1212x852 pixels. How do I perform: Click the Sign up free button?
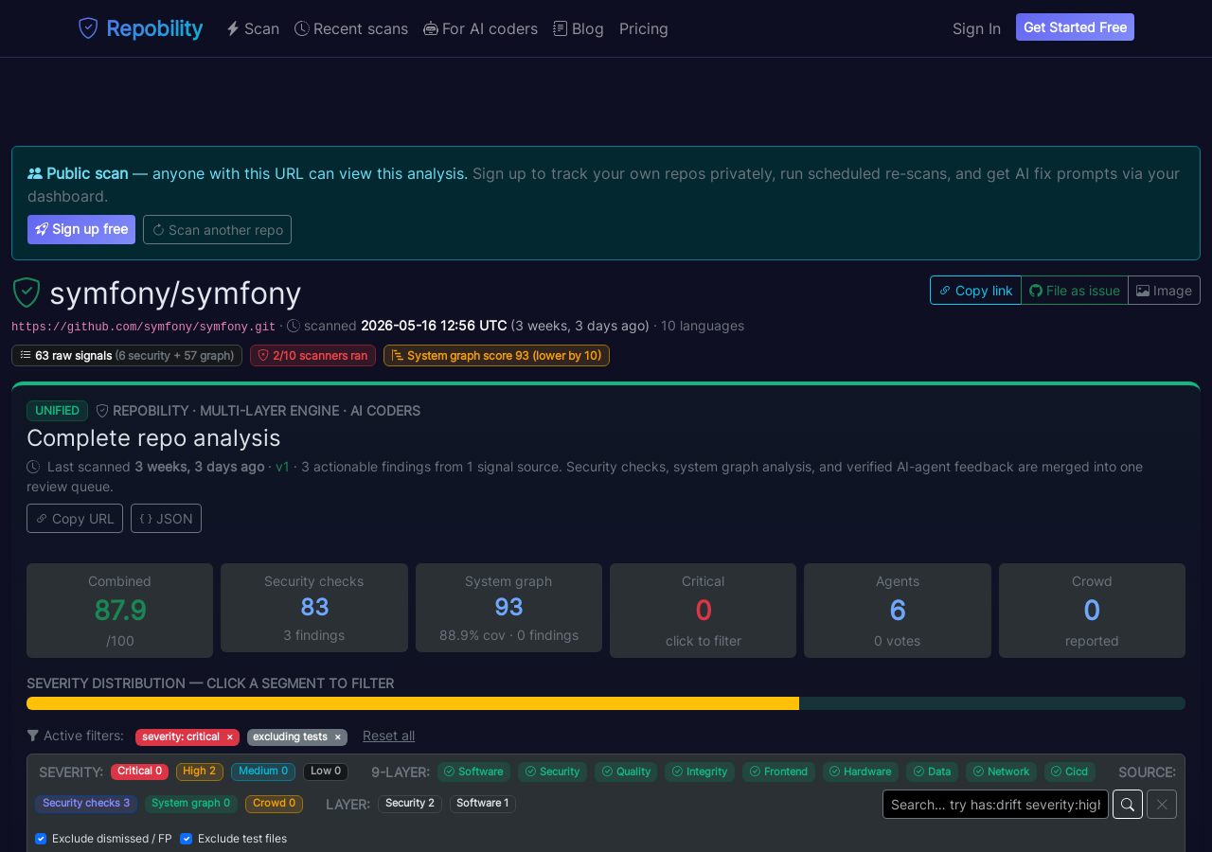[x=81, y=229]
